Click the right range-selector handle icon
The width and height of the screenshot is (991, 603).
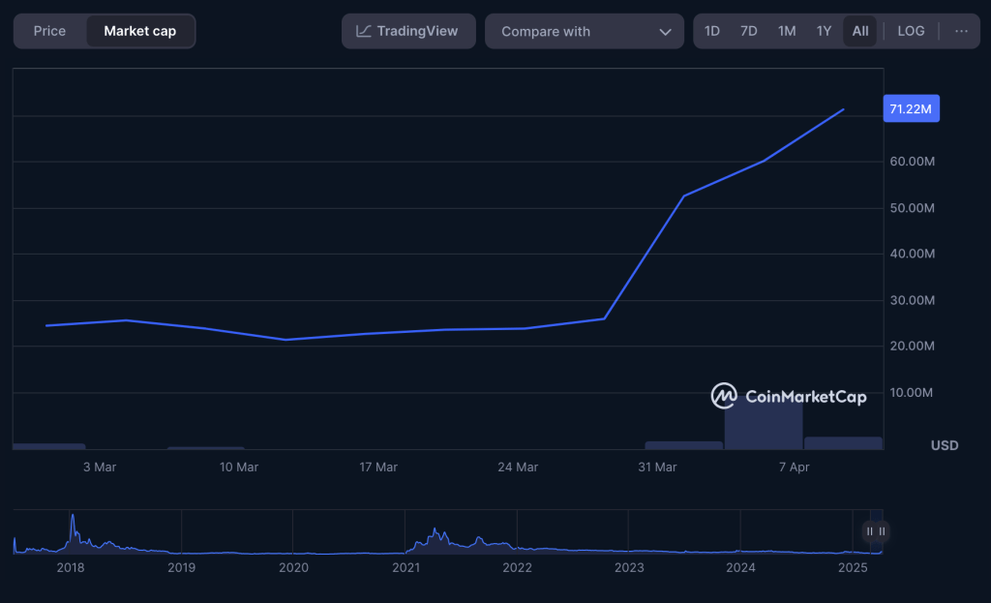[x=882, y=531]
